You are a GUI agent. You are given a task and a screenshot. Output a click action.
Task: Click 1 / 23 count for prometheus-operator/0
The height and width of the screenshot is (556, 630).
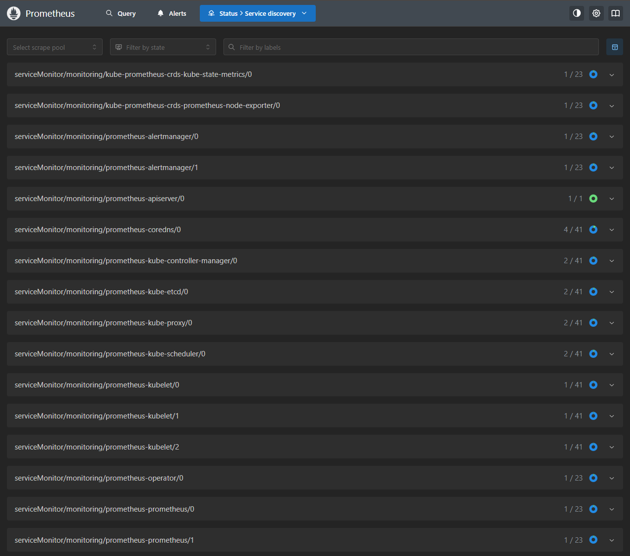(x=573, y=478)
